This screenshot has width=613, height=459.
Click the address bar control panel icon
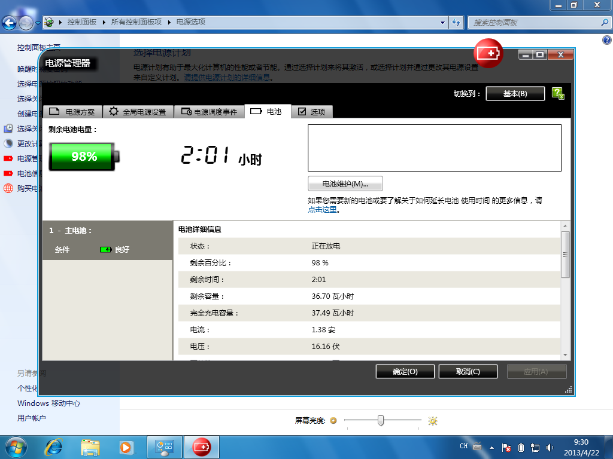[49, 22]
